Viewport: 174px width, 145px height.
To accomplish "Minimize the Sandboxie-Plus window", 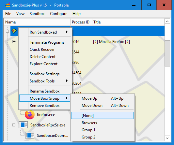I will point(134,5).
